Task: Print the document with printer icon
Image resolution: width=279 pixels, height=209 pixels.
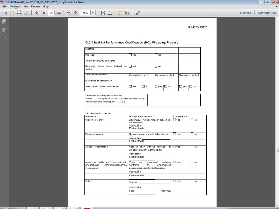Action: point(19,13)
